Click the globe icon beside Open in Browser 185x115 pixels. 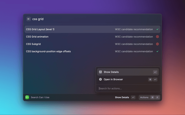[x=100, y=79]
